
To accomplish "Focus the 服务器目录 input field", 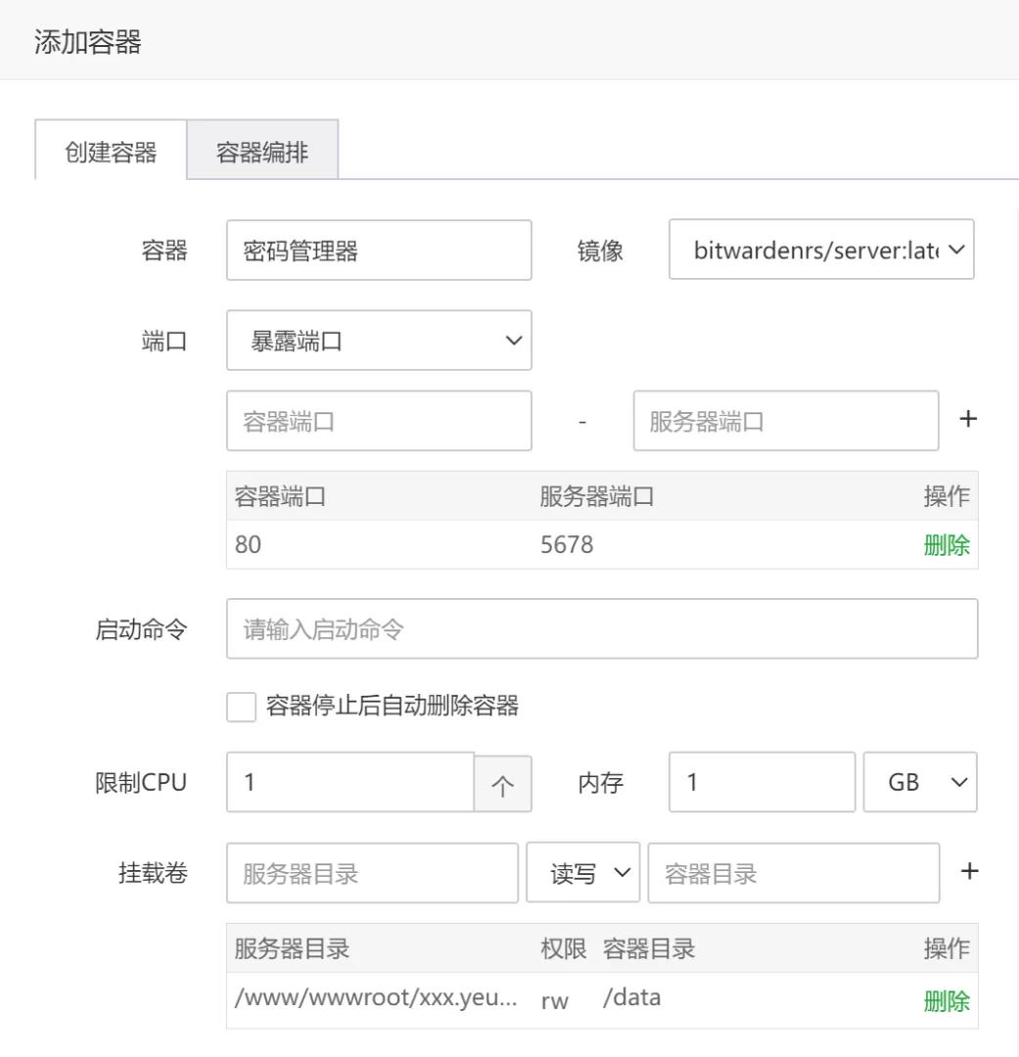I will pos(372,873).
